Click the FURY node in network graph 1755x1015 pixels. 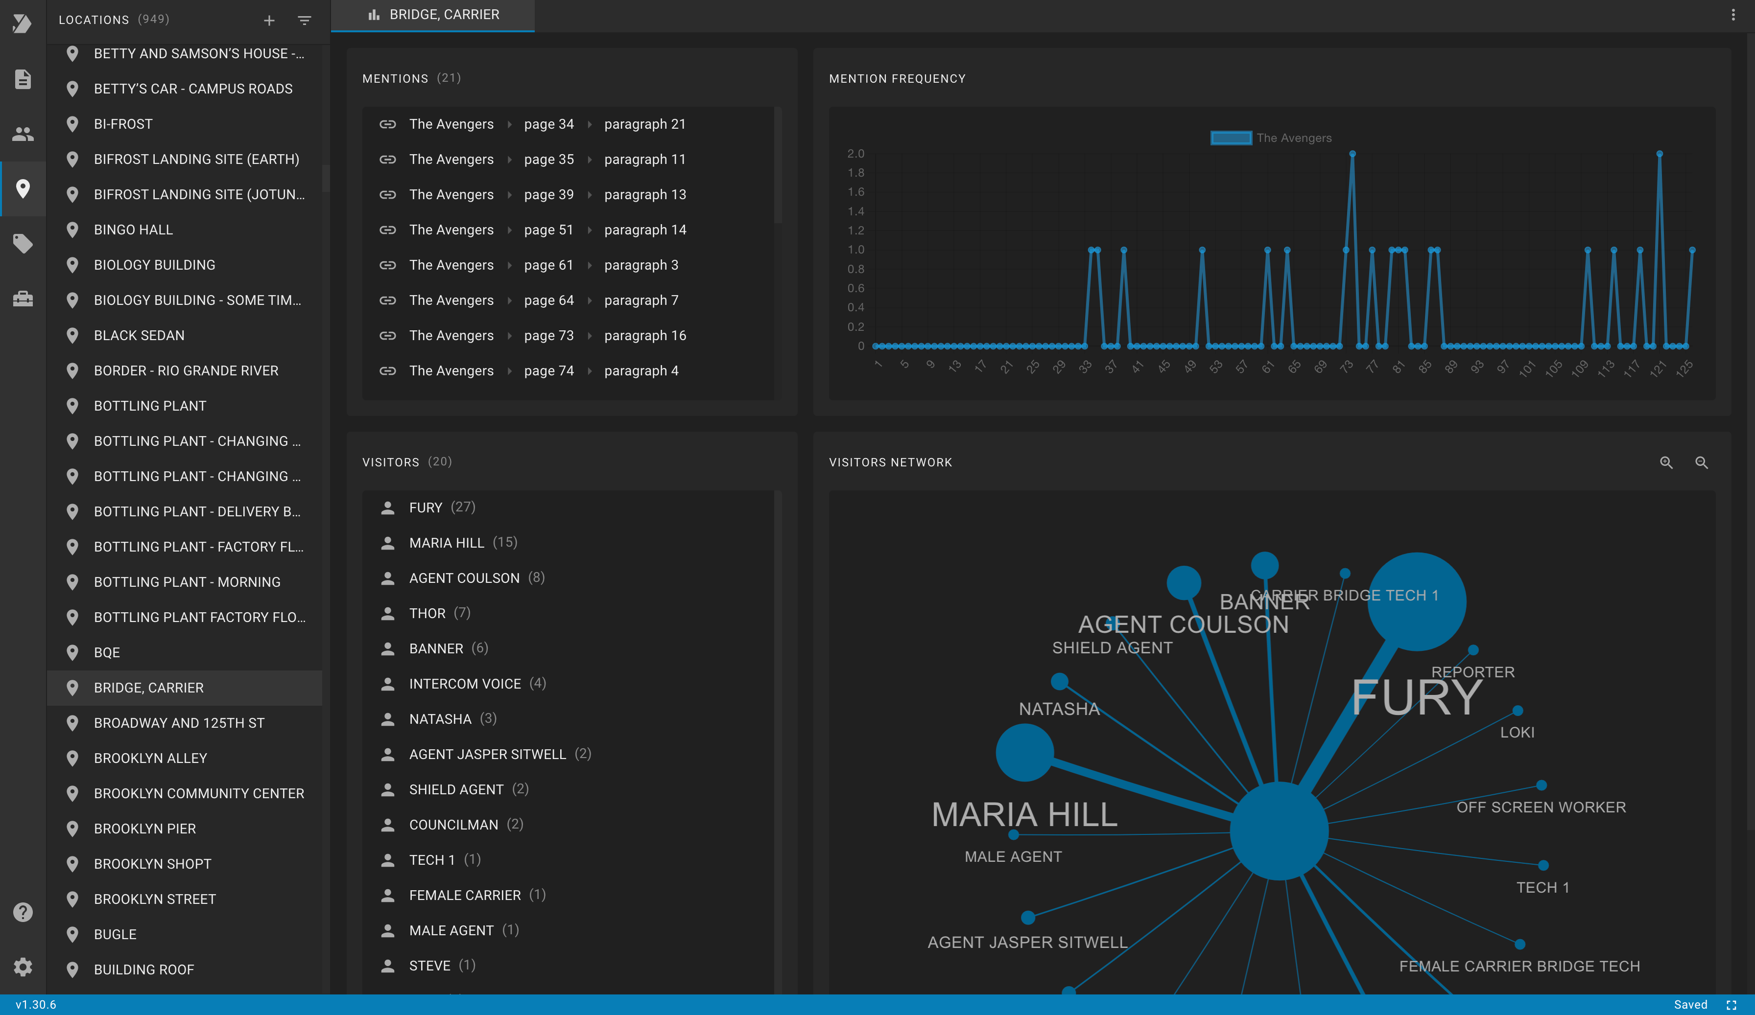(x=1417, y=601)
